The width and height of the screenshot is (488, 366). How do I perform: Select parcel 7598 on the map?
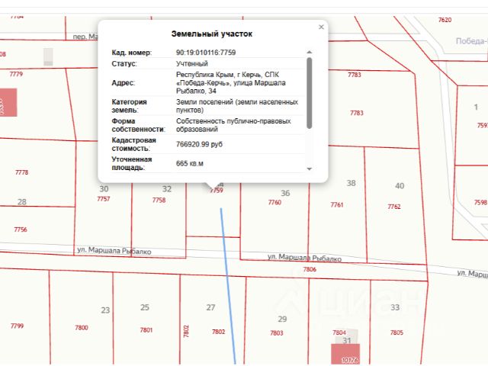(x=480, y=203)
